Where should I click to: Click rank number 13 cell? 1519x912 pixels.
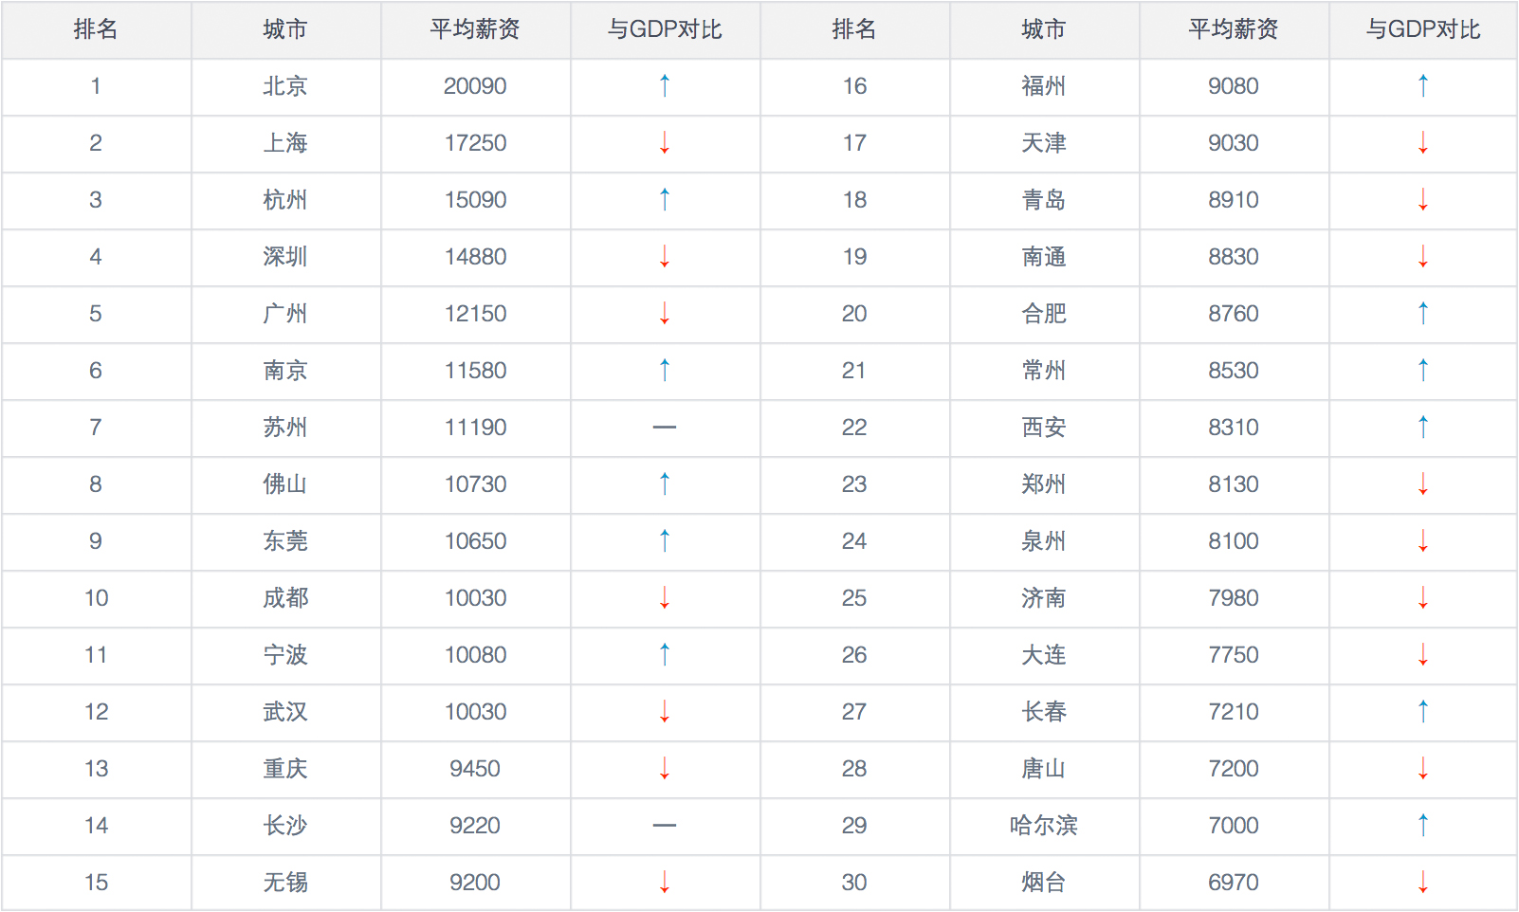click(96, 769)
